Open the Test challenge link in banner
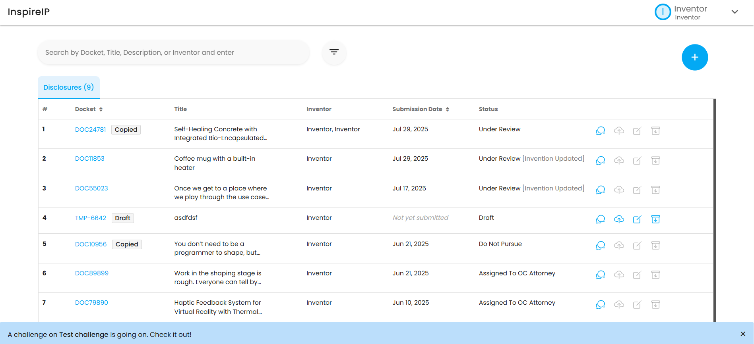 click(83, 334)
